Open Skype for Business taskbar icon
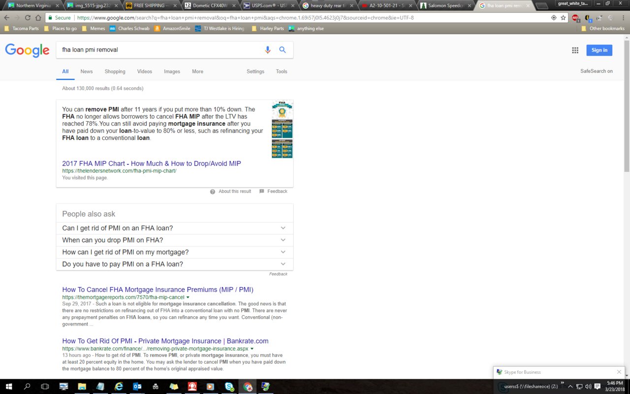The width and height of the screenshot is (630, 394). click(229, 387)
